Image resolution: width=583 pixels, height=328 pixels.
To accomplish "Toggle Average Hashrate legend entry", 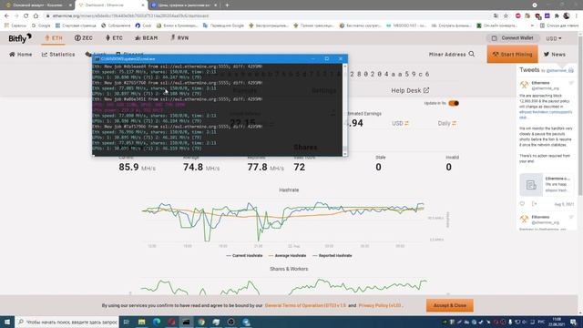I will pos(287,255).
